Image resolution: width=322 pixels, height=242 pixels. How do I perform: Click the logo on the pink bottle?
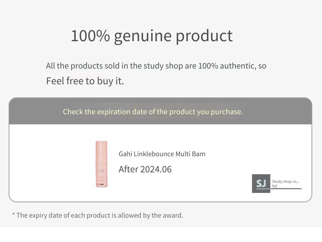coord(100,171)
